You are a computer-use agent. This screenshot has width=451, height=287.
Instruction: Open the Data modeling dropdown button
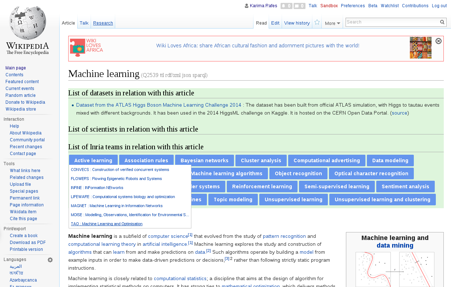coord(390,160)
